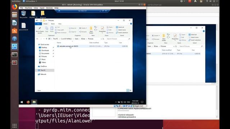Click Search Pictures box in the background player window
Screen dimensions: 230x129
[191, 46]
